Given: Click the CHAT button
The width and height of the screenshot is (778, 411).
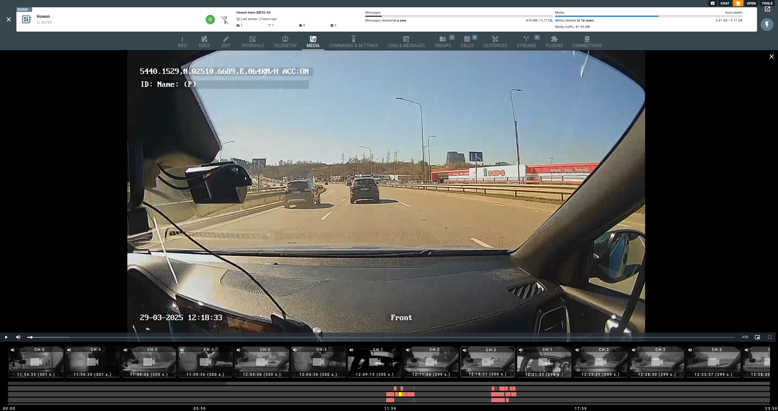Looking at the screenshot, I should pyautogui.click(x=725, y=3).
